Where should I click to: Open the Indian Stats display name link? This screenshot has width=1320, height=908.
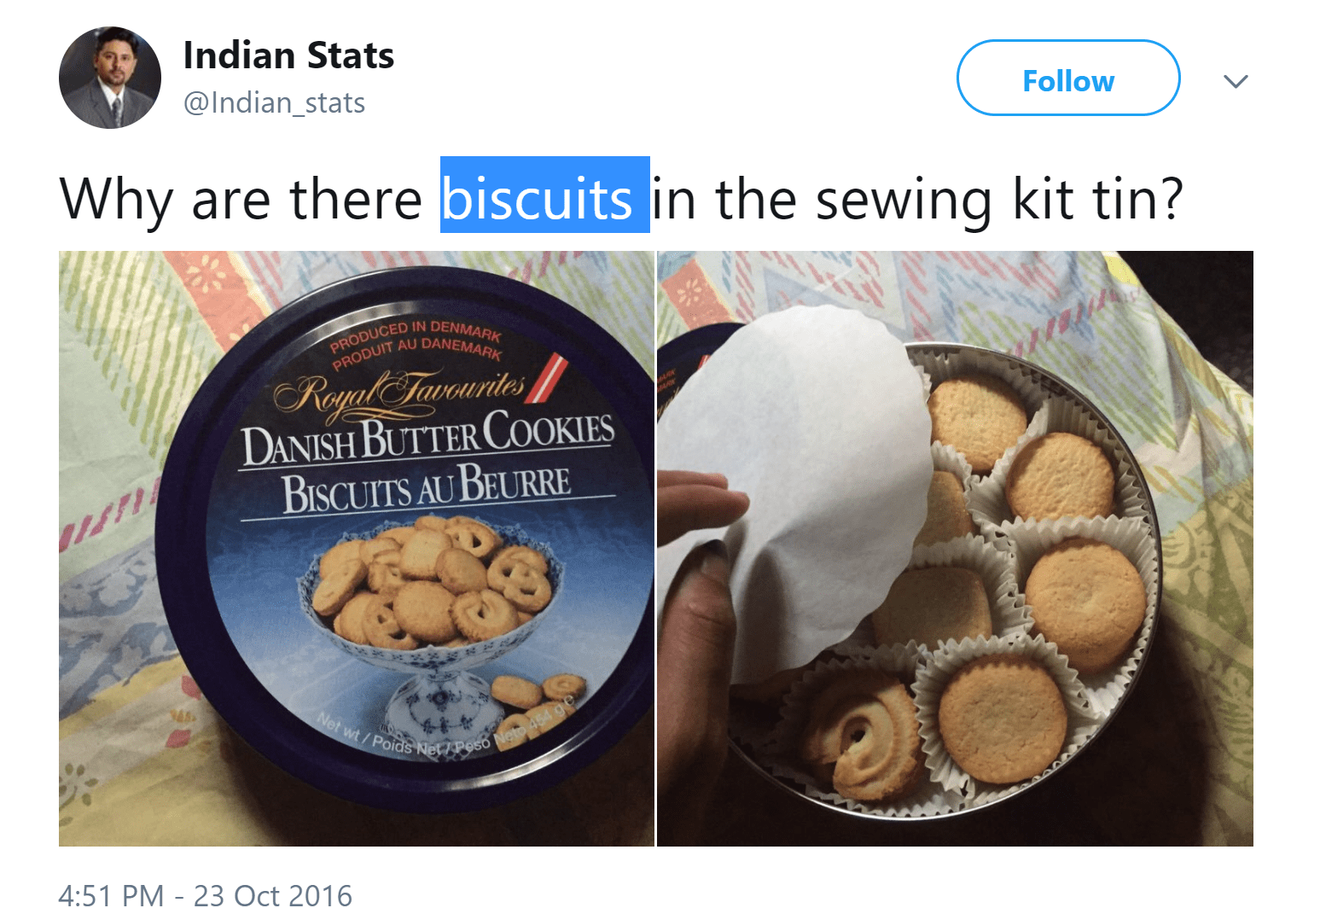coord(288,55)
